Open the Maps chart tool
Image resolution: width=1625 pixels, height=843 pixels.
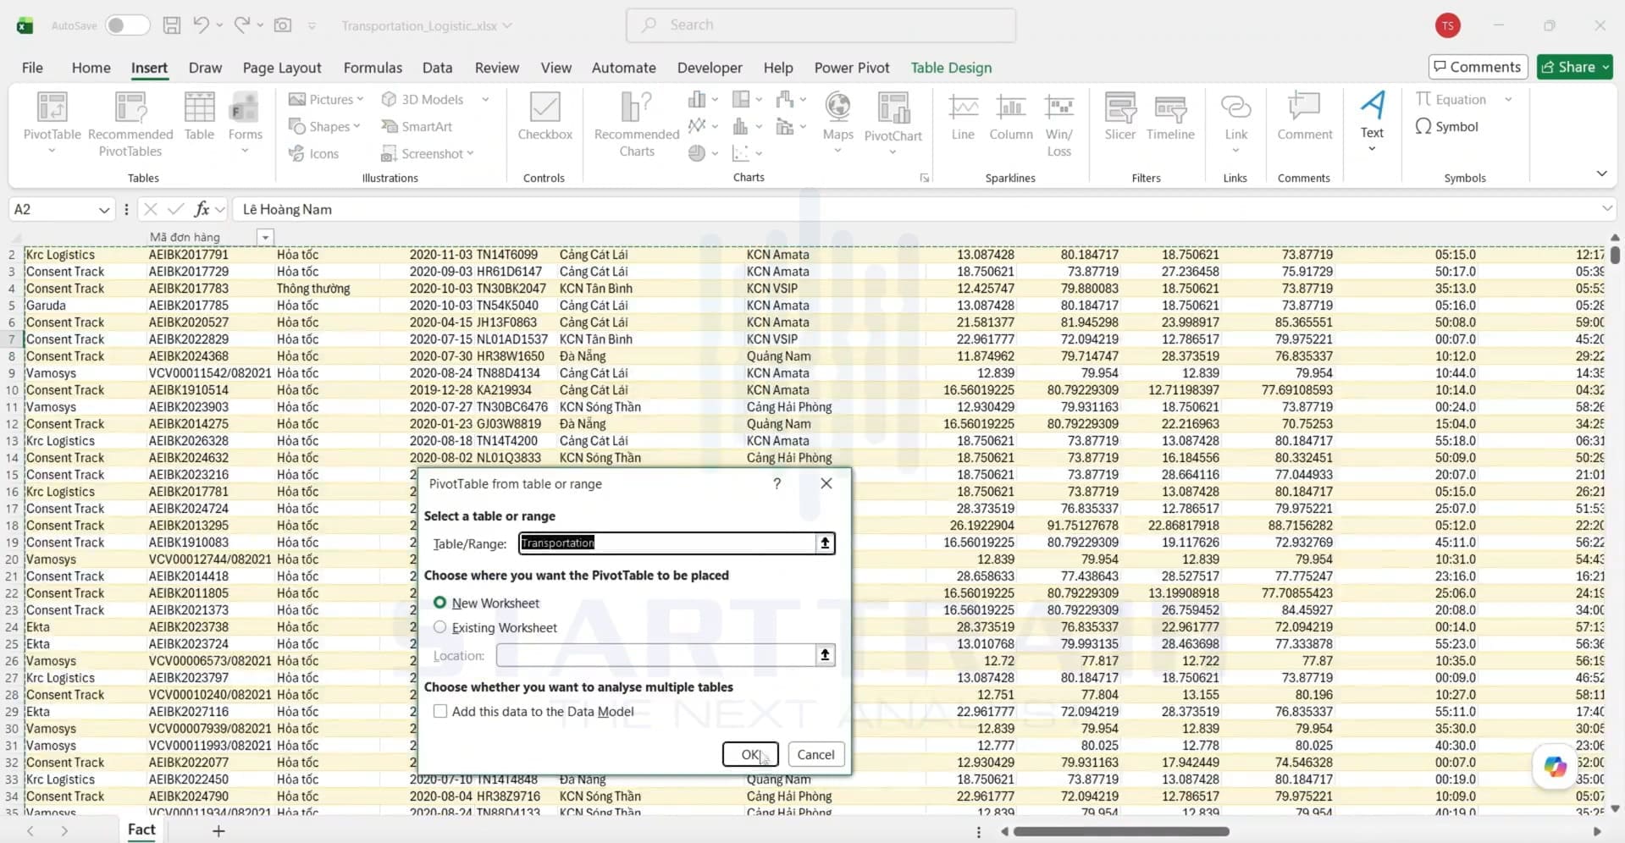pyautogui.click(x=837, y=123)
